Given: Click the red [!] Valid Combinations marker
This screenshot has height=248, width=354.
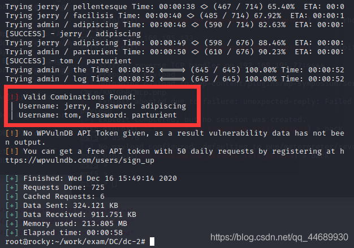Looking at the screenshot, I should point(14,97).
